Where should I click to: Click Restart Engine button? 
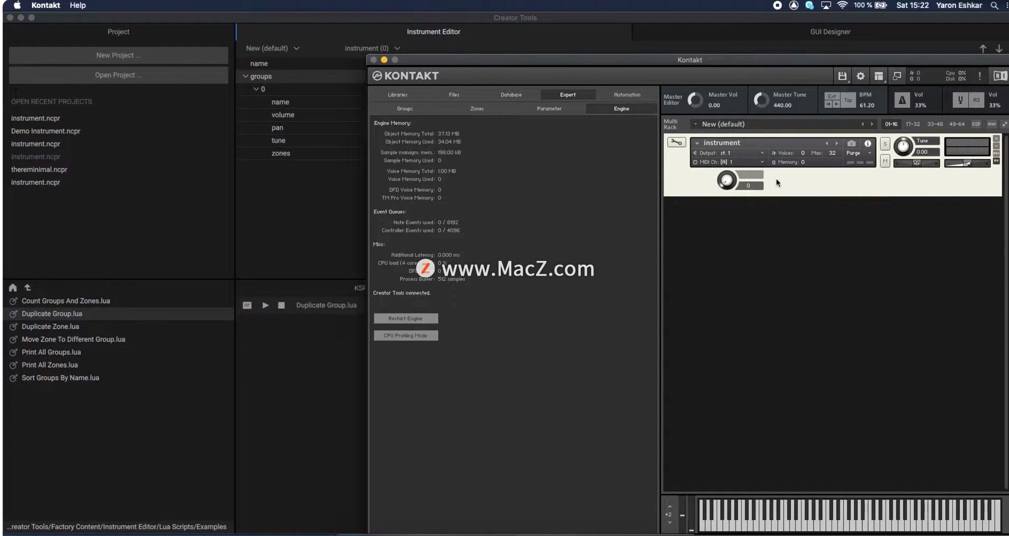point(406,319)
